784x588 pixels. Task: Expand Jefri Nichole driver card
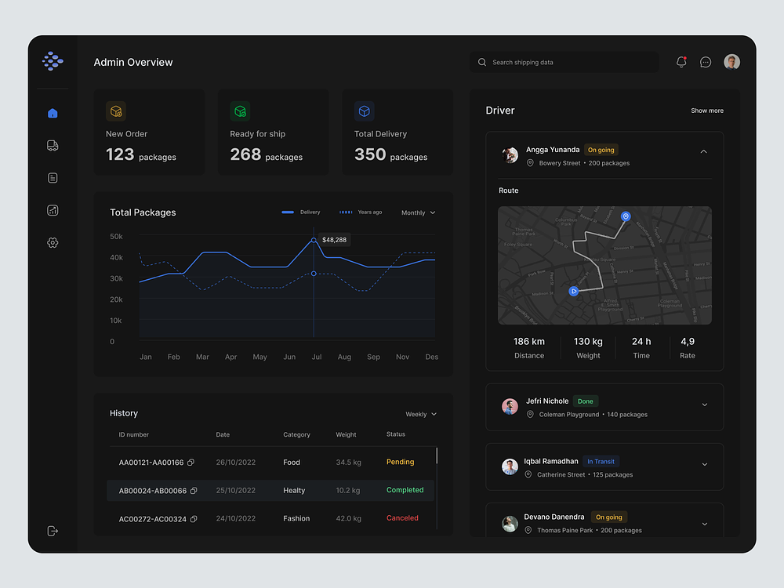tap(704, 405)
